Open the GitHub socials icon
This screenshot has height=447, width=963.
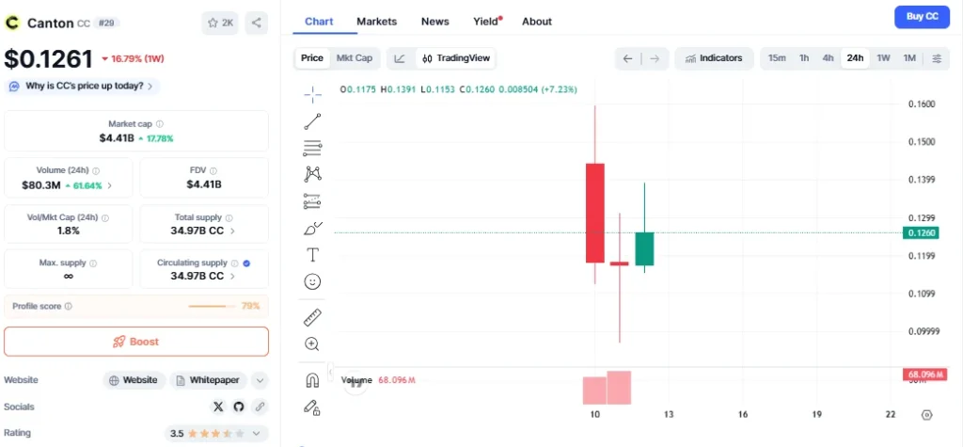[x=239, y=407]
